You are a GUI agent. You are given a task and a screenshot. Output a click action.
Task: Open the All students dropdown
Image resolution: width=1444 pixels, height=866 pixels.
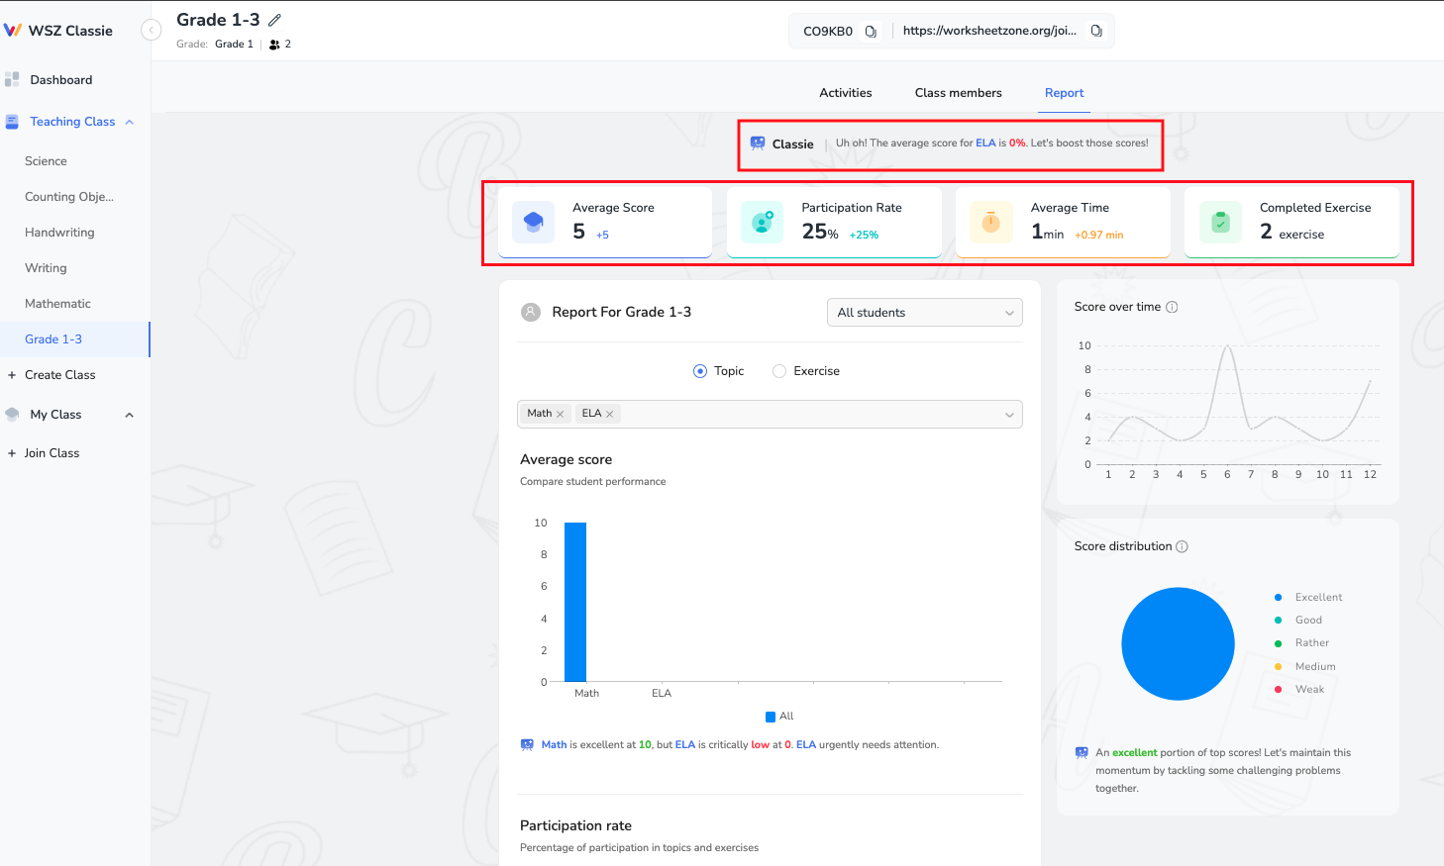[x=924, y=312]
